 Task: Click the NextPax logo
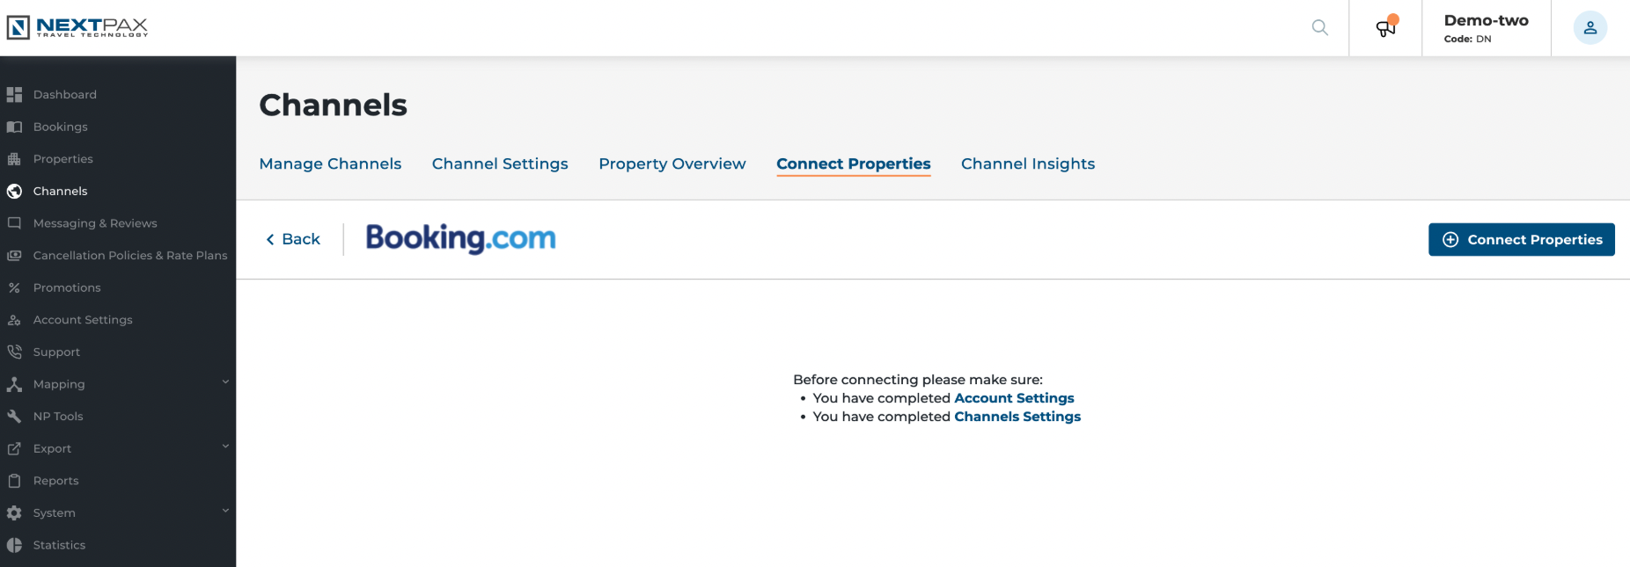77,27
